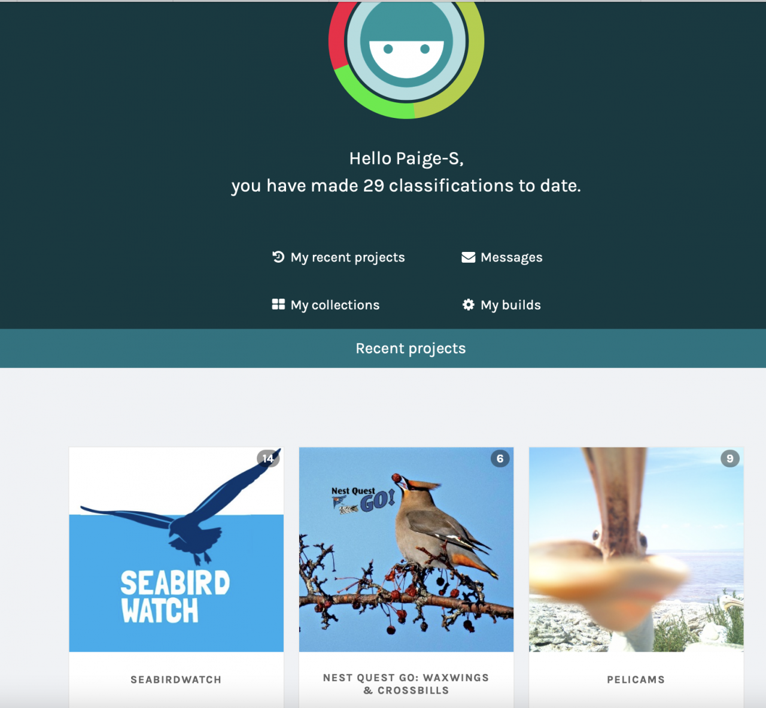Click the recent projects clock icon
The width and height of the screenshot is (766, 708).
tap(278, 257)
